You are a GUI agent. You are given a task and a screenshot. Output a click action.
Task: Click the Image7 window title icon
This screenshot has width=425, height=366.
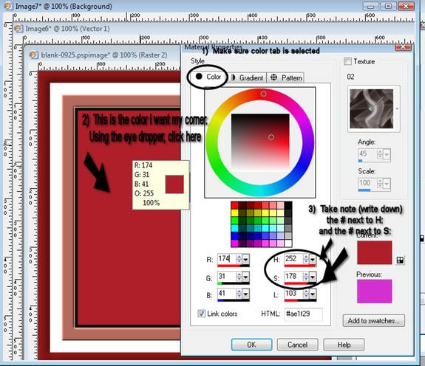[8, 6]
